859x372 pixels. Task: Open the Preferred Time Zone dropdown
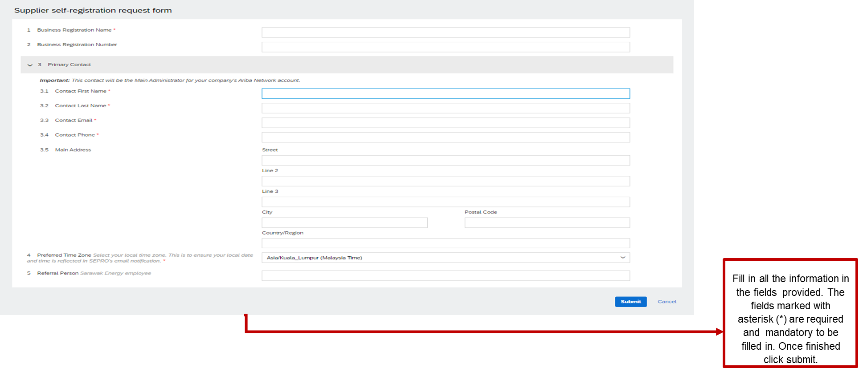coord(446,258)
